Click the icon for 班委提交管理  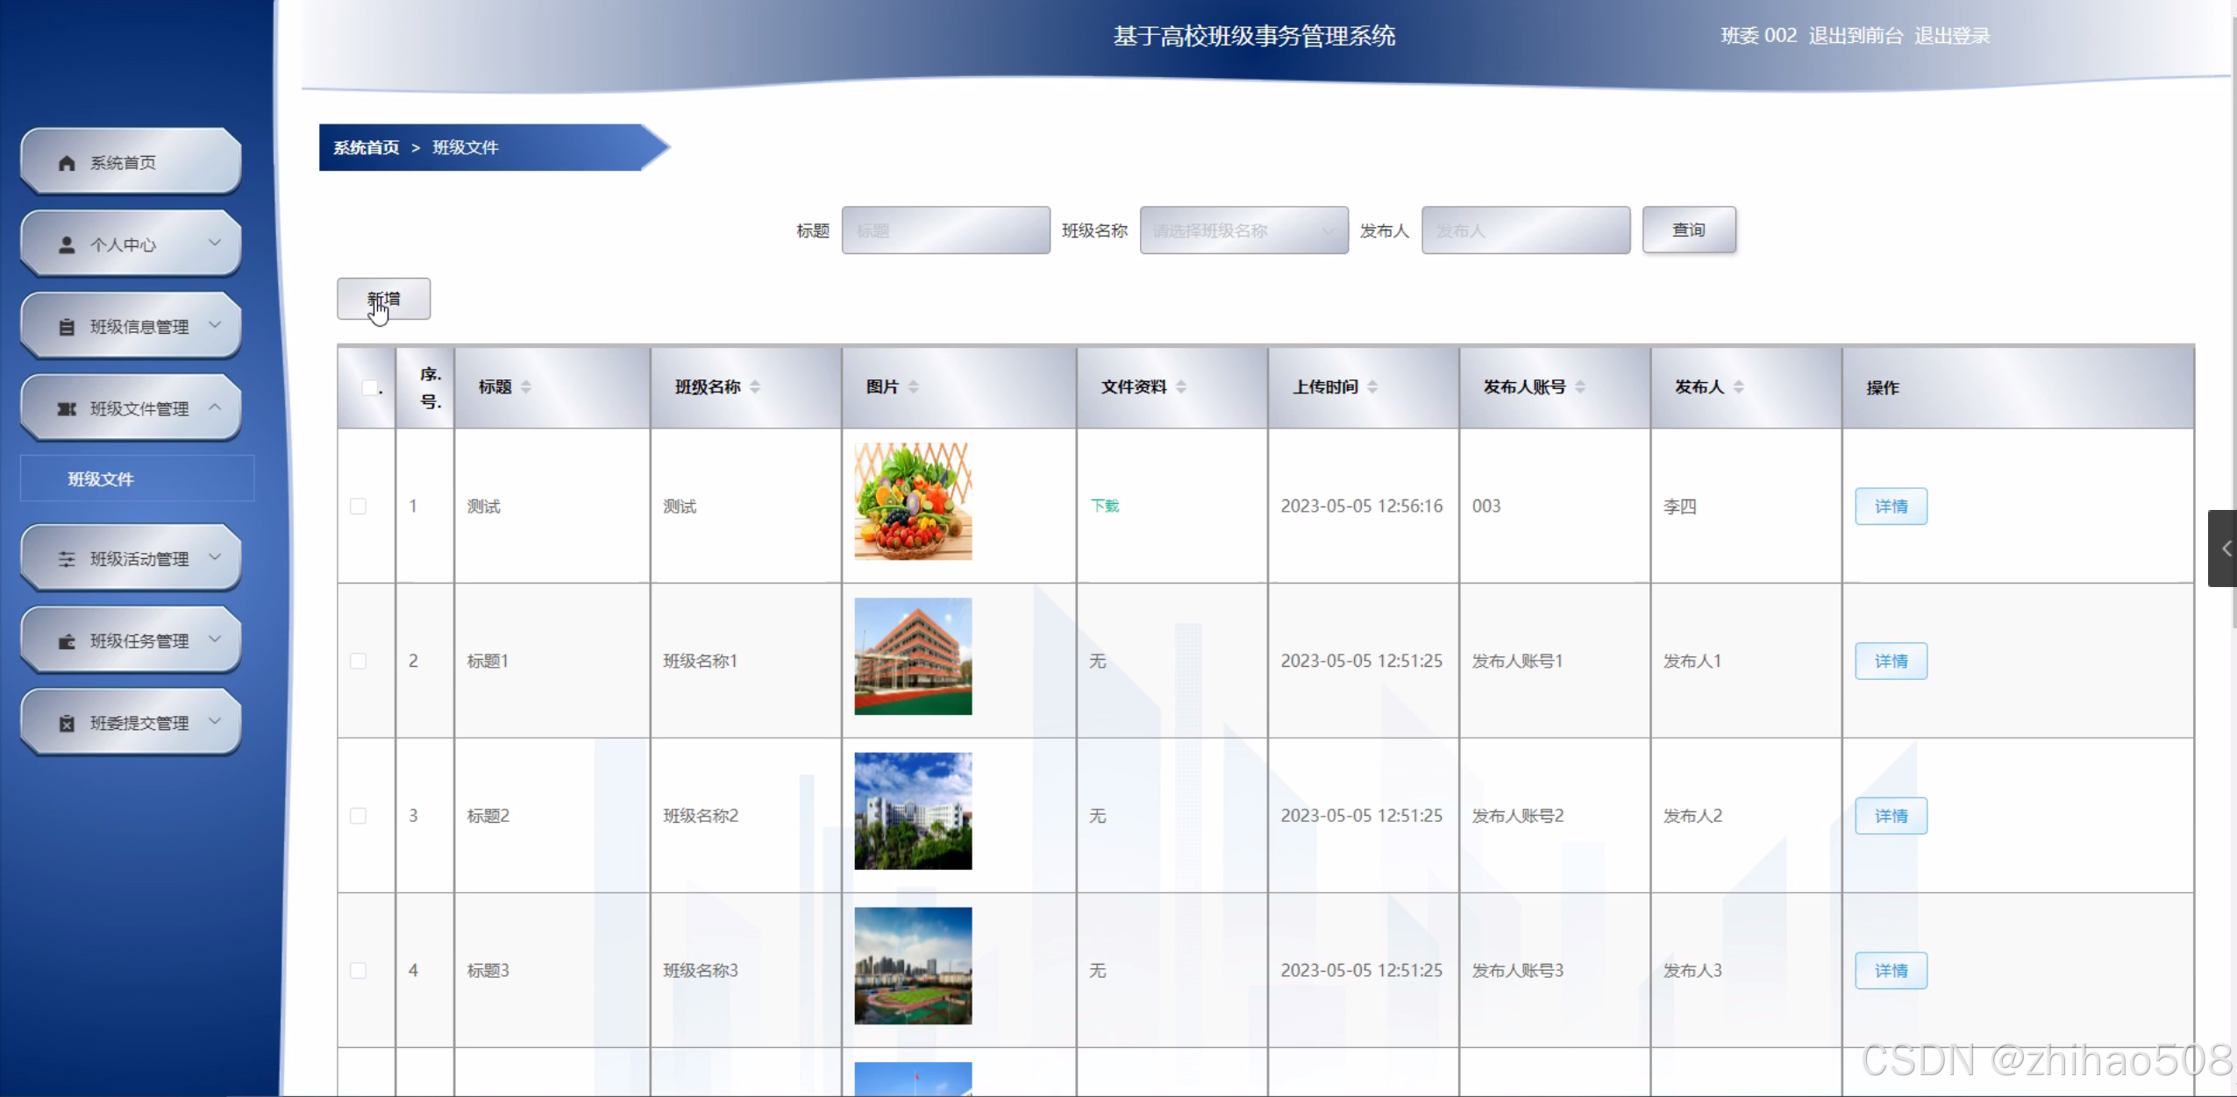coord(67,723)
